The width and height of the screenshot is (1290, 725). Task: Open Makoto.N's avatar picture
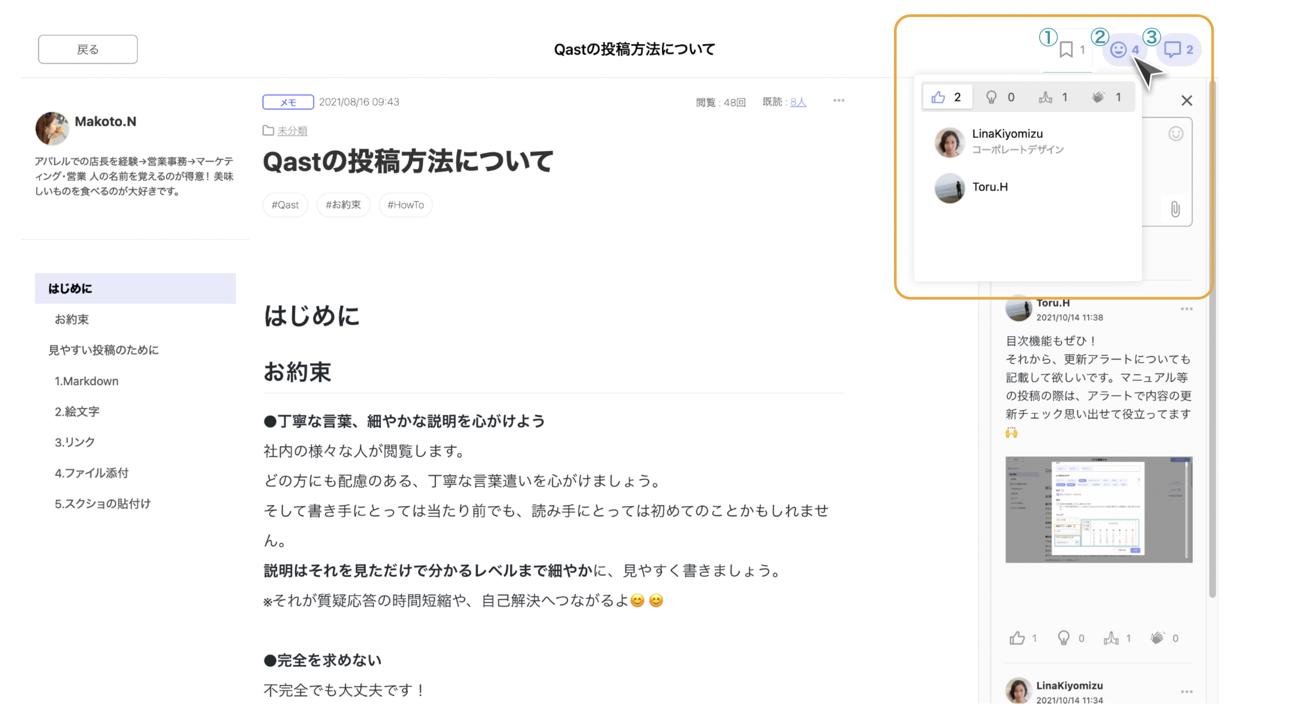(x=52, y=128)
